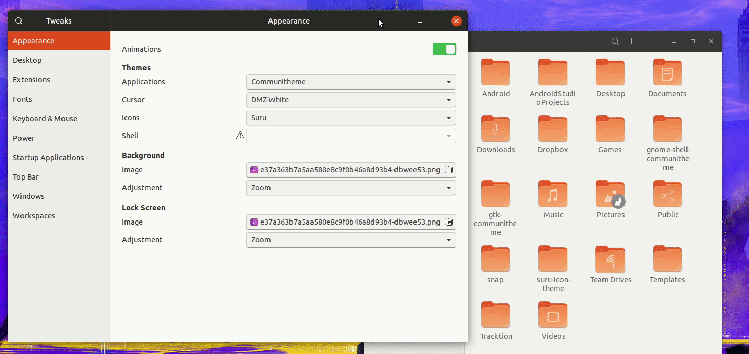Select Desktop in Tweaks sidebar
This screenshot has height=354, width=749.
click(59, 60)
